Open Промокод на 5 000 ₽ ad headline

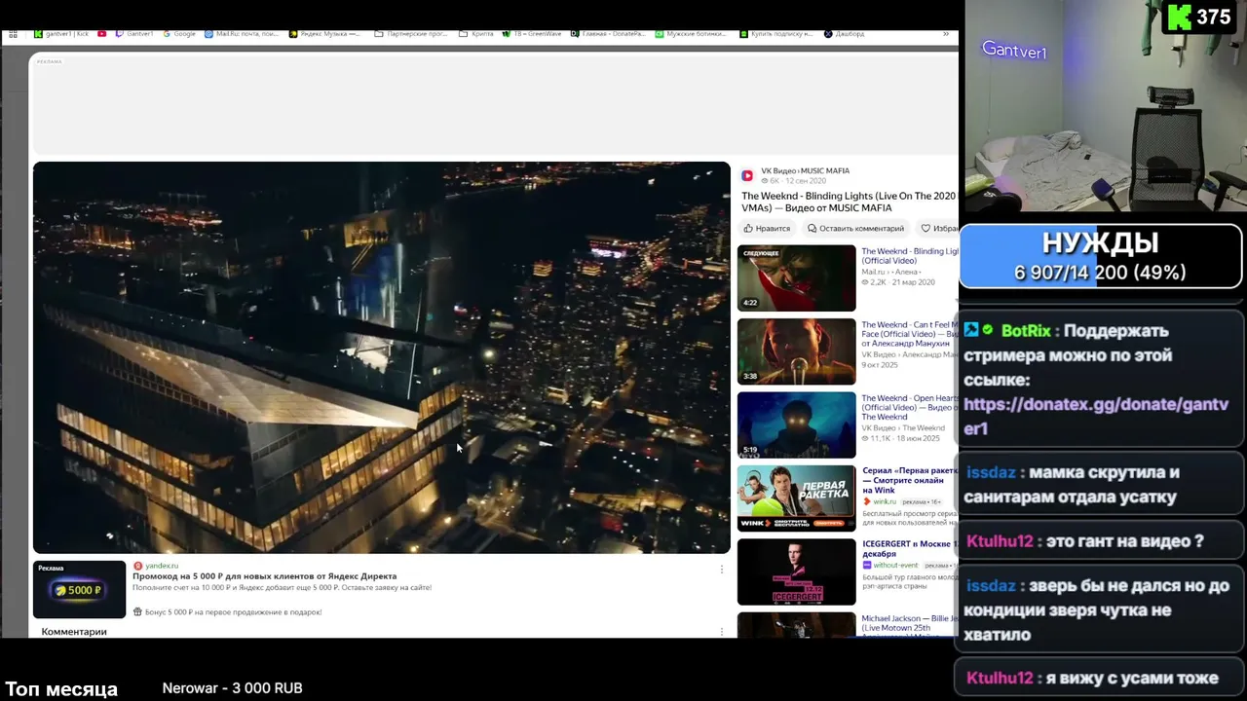point(264,576)
